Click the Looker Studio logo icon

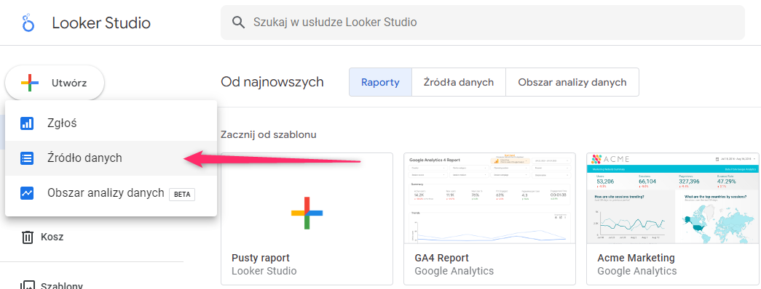coord(28,23)
